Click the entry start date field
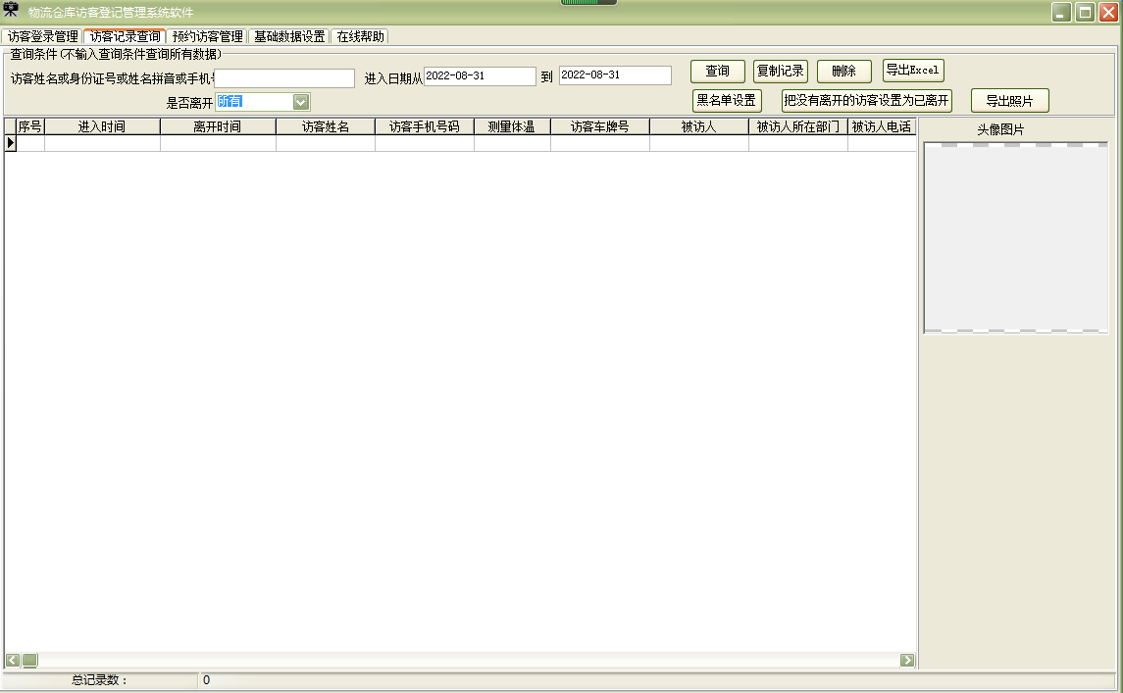The width and height of the screenshot is (1123, 693). point(480,75)
